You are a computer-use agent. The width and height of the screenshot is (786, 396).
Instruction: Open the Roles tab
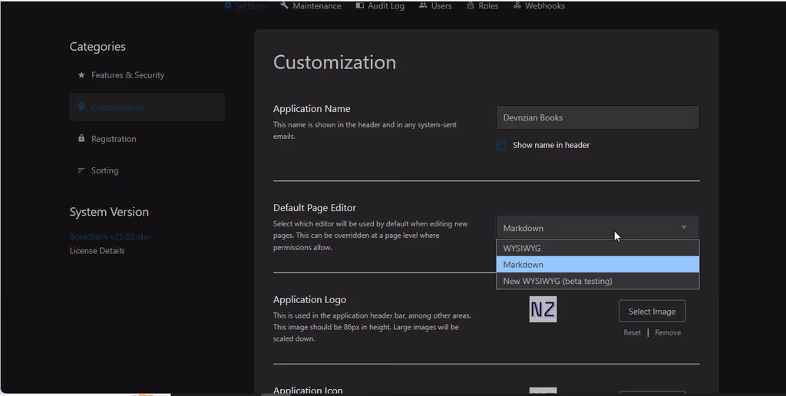click(x=482, y=5)
